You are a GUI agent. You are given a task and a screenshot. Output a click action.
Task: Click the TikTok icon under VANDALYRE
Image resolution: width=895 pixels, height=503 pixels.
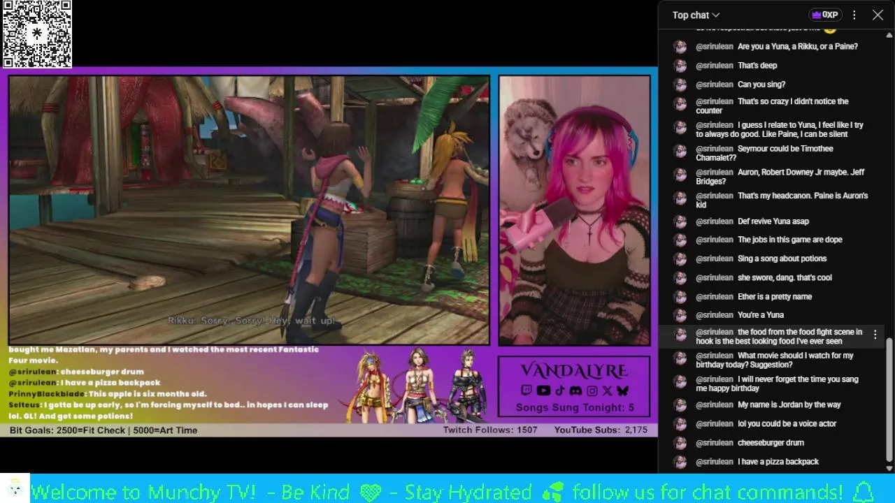[x=559, y=391]
